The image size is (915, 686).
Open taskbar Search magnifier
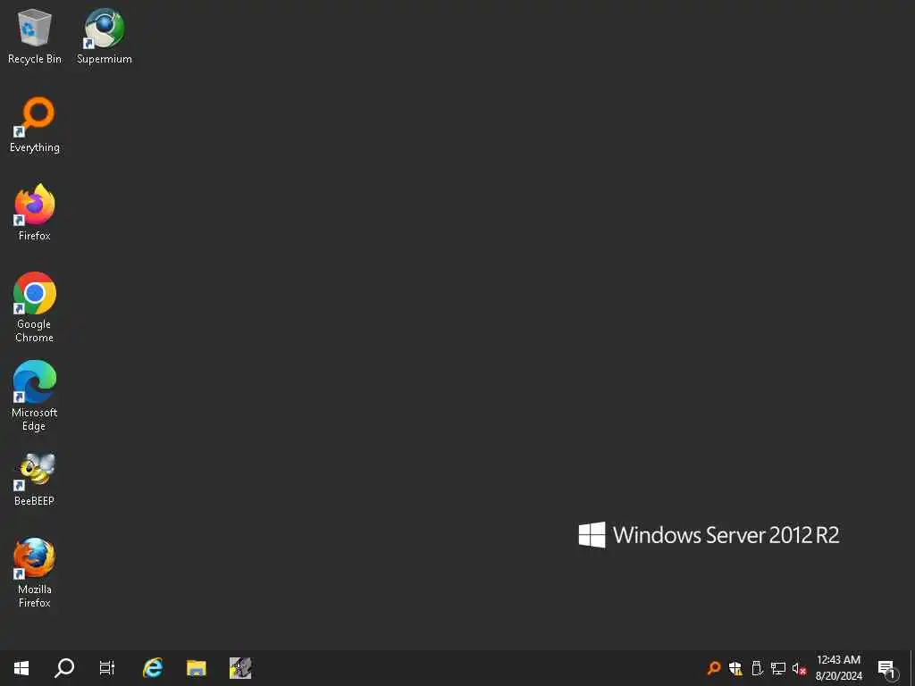pyautogui.click(x=64, y=668)
